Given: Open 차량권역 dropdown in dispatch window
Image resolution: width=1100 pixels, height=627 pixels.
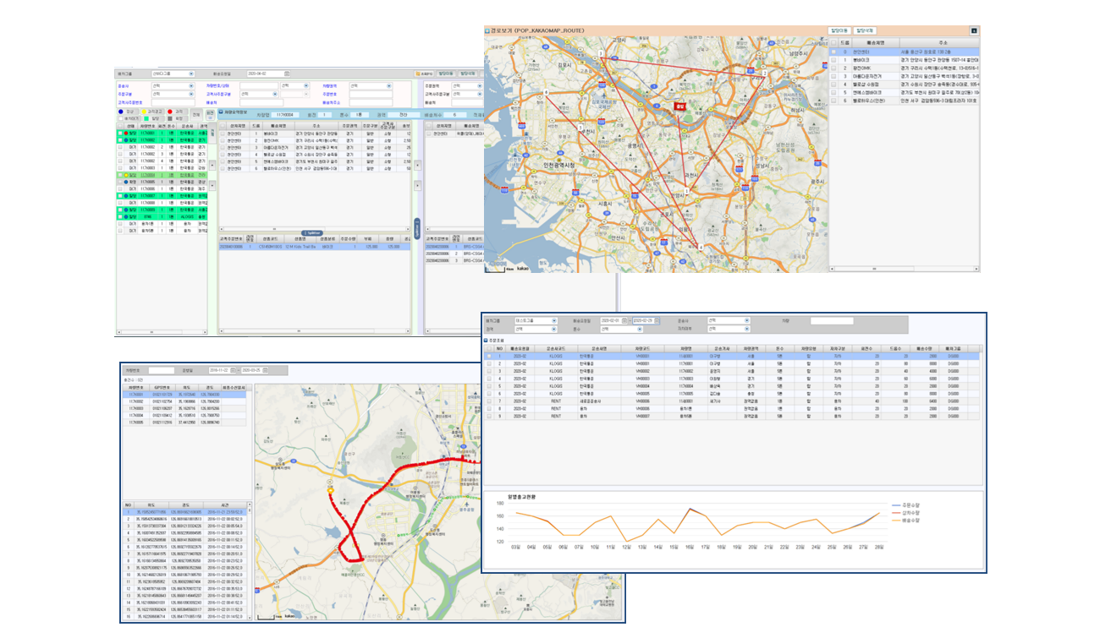Looking at the screenshot, I should pyautogui.click(x=371, y=86).
